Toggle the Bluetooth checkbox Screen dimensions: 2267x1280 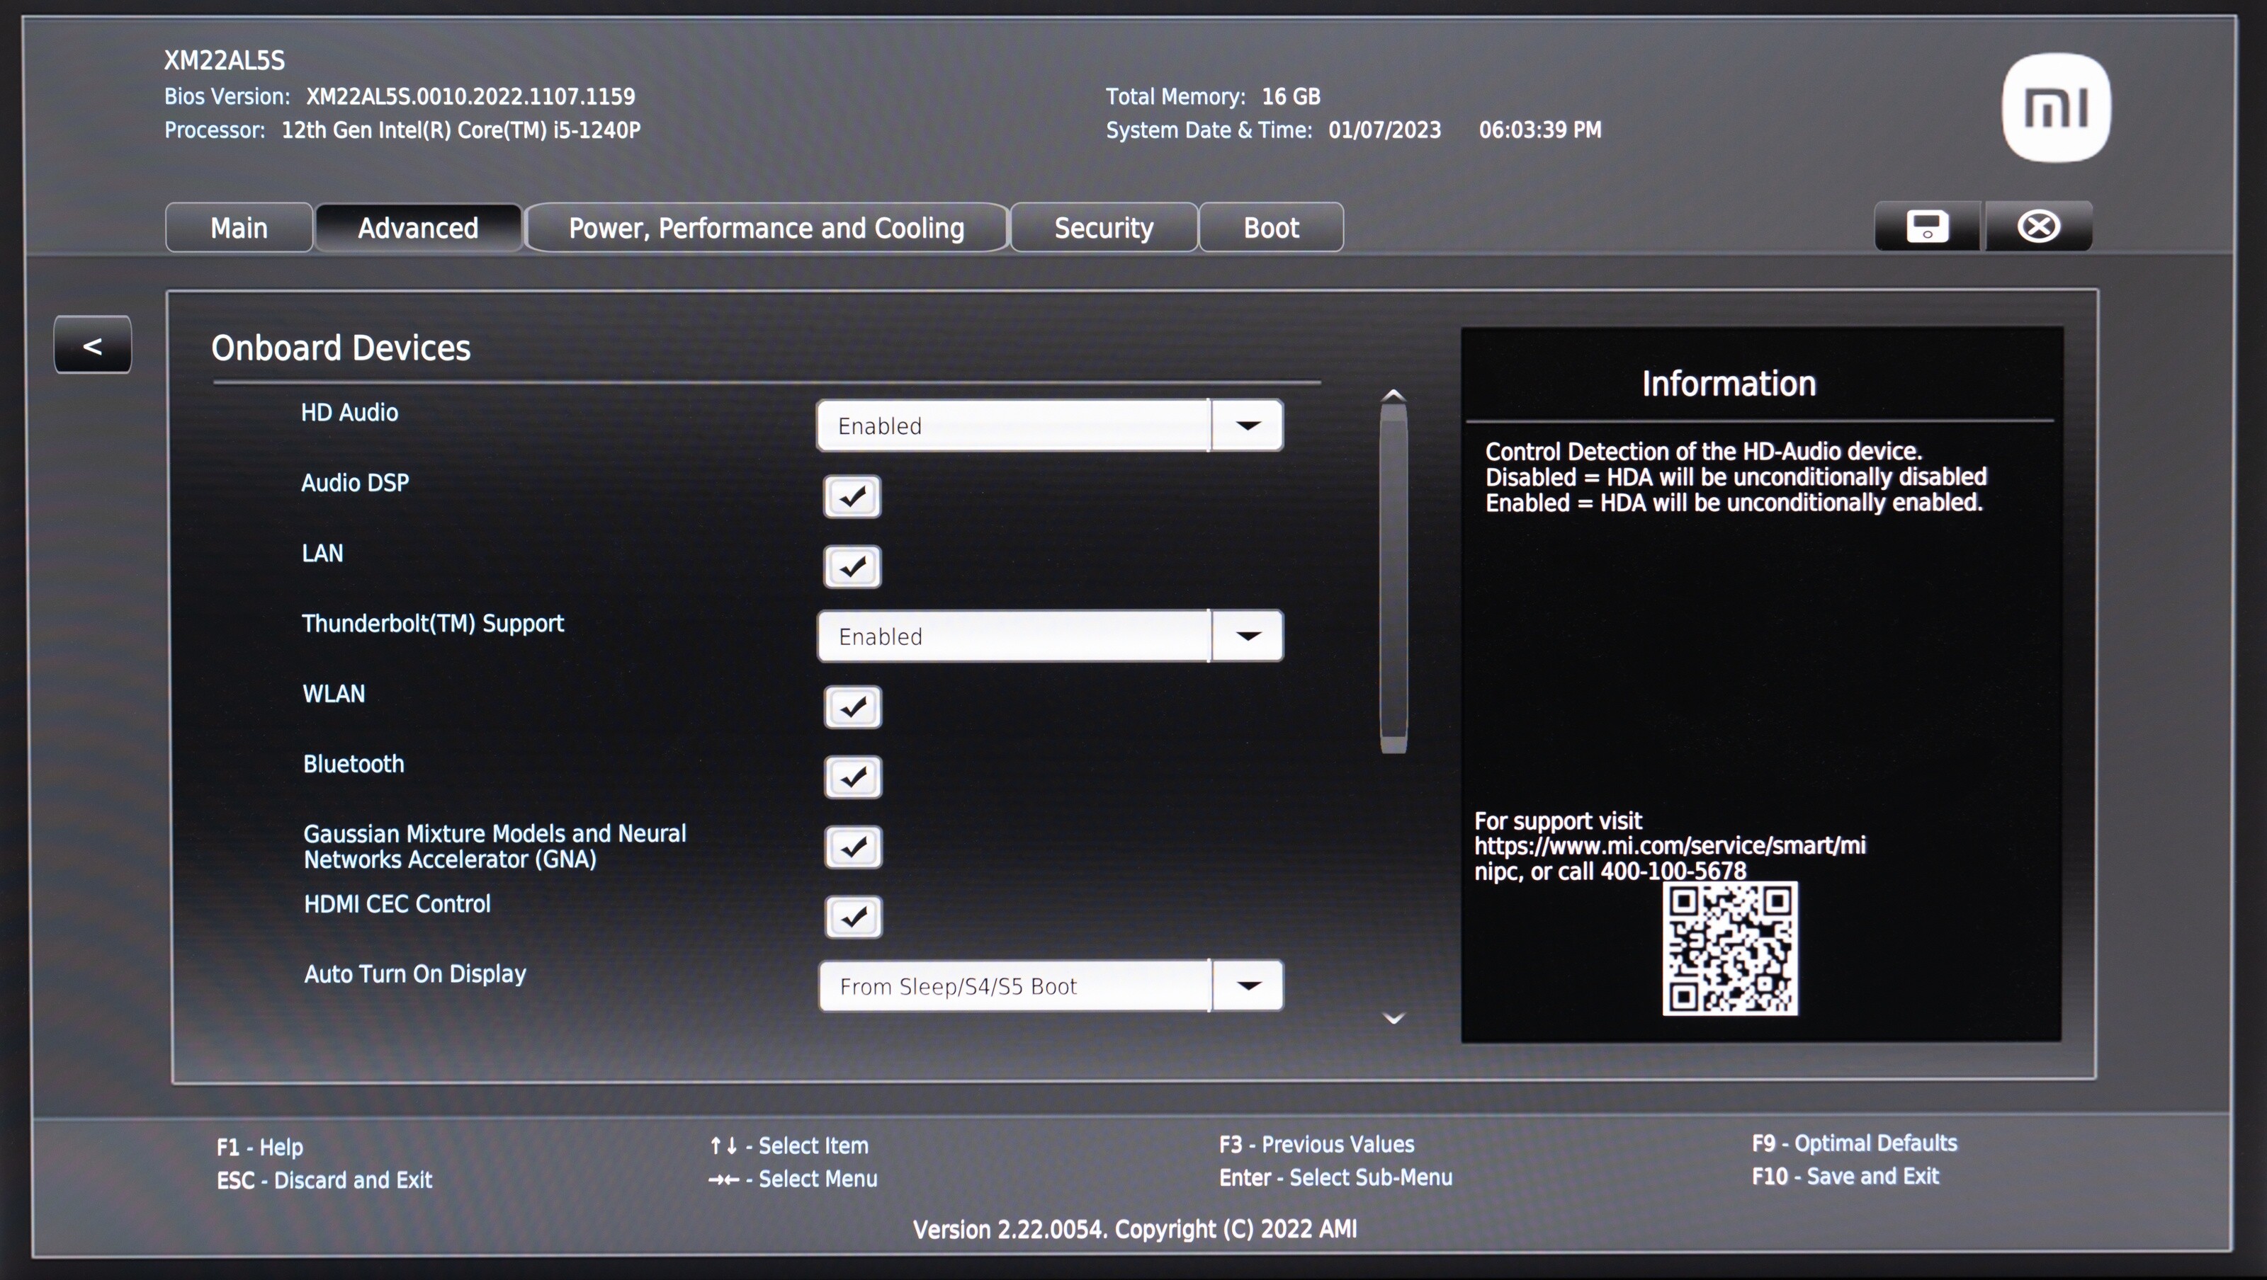tap(853, 777)
